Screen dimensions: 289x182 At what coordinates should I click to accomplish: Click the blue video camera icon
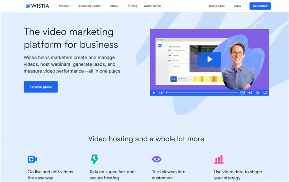[x=32, y=159]
